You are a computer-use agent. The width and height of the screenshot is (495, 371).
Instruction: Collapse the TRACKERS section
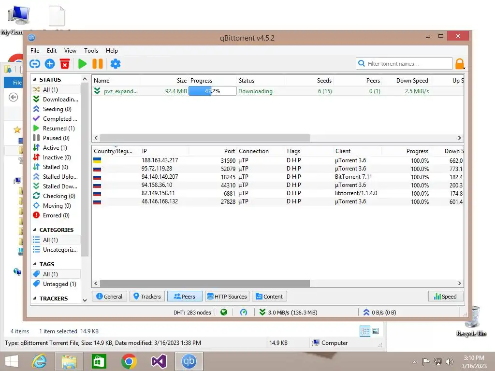pyautogui.click(x=34, y=299)
